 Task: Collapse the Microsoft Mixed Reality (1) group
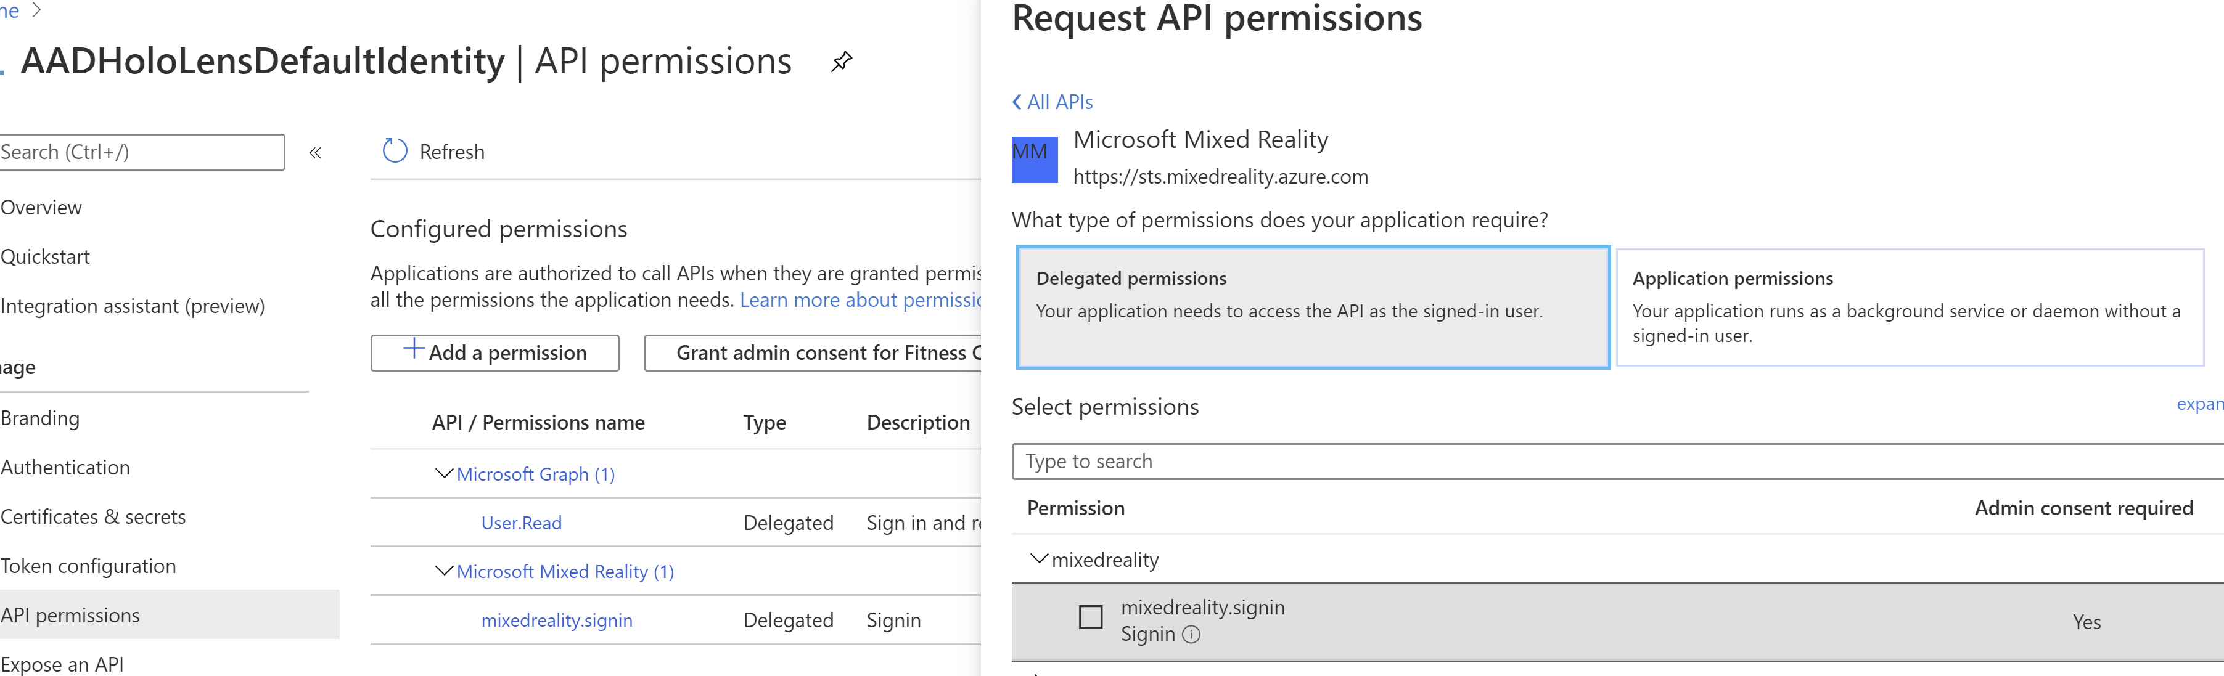pos(444,571)
